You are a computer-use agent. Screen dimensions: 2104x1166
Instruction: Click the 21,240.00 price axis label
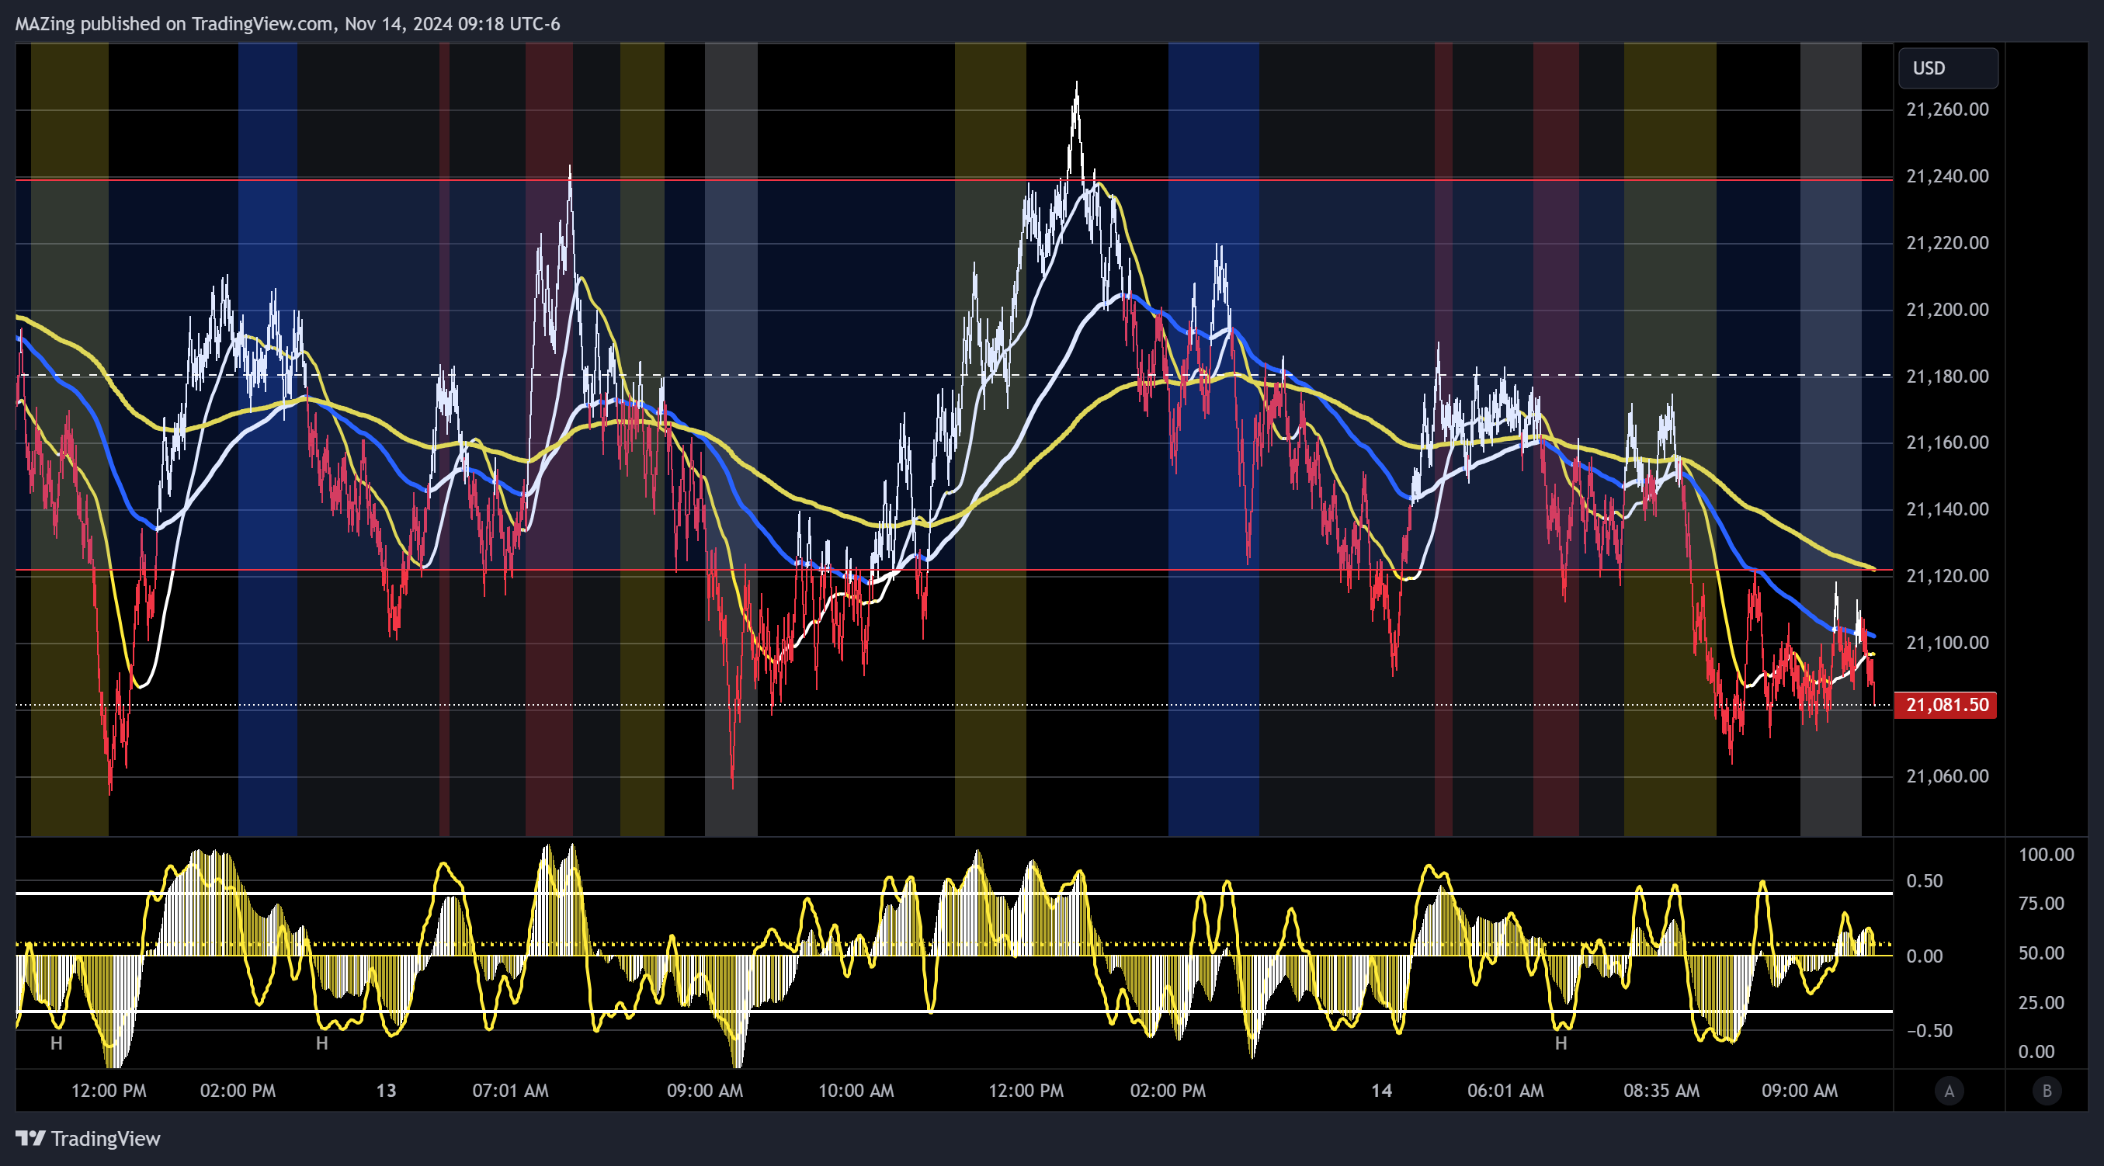1947,176
